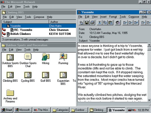Open View menu in Climbing BBS window
The height and width of the screenshot is (113, 151).
tap(19, 17)
